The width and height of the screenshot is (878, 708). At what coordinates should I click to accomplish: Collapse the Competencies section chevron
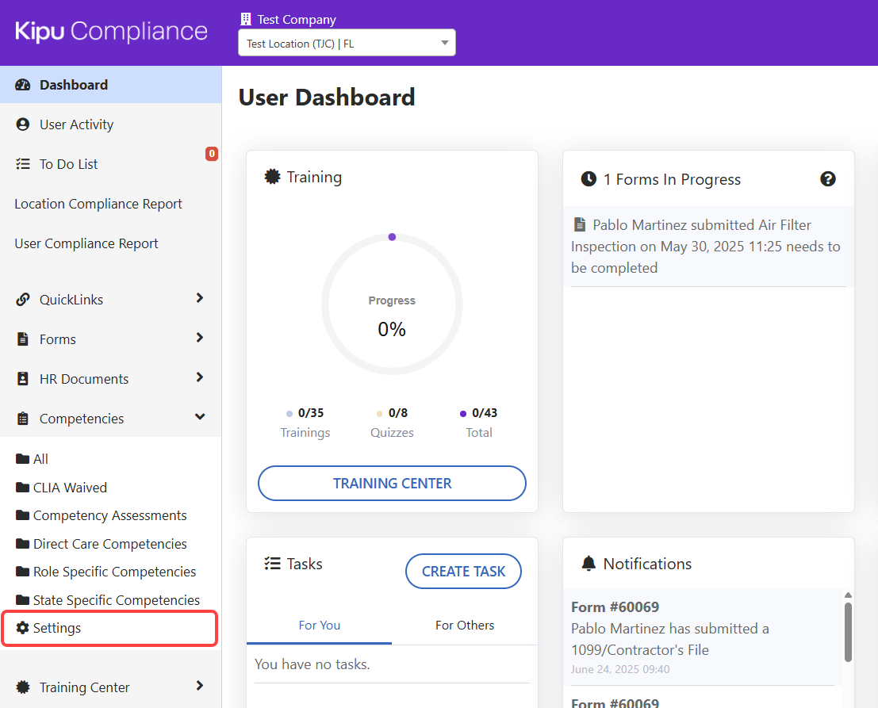pos(200,417)
